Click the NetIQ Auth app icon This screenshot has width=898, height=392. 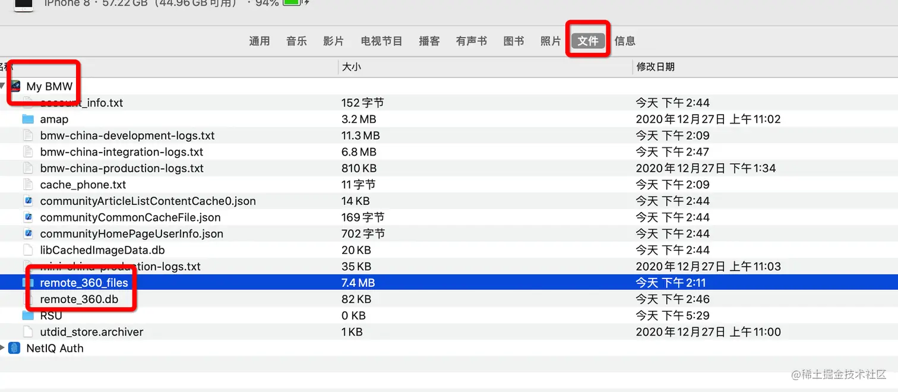(15, 348)
